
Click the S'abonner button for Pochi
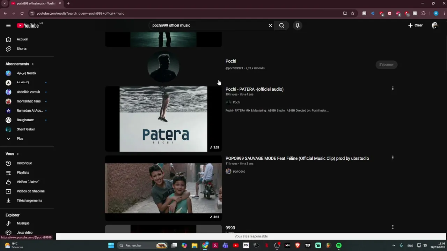coord(387,64)
